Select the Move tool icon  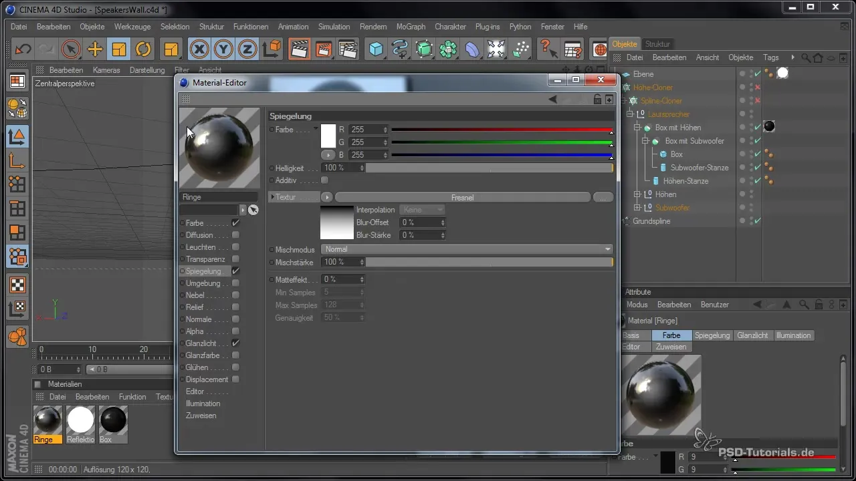95,49
